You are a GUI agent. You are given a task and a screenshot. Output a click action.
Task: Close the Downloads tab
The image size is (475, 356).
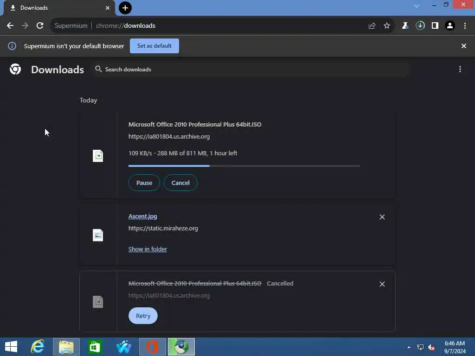point(108,8)
